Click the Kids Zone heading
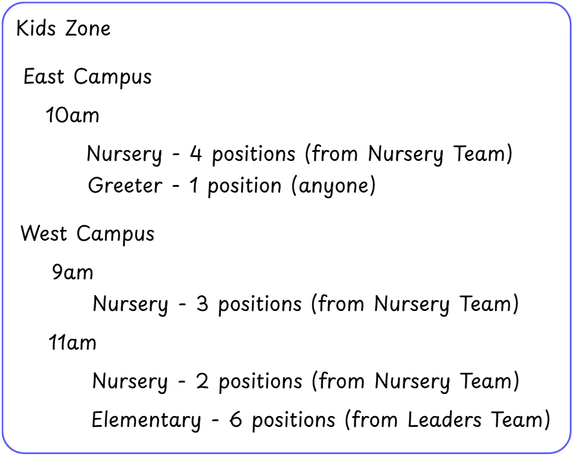Image resolution: width=573 pixels, height=456 pixels. (63, 28)
